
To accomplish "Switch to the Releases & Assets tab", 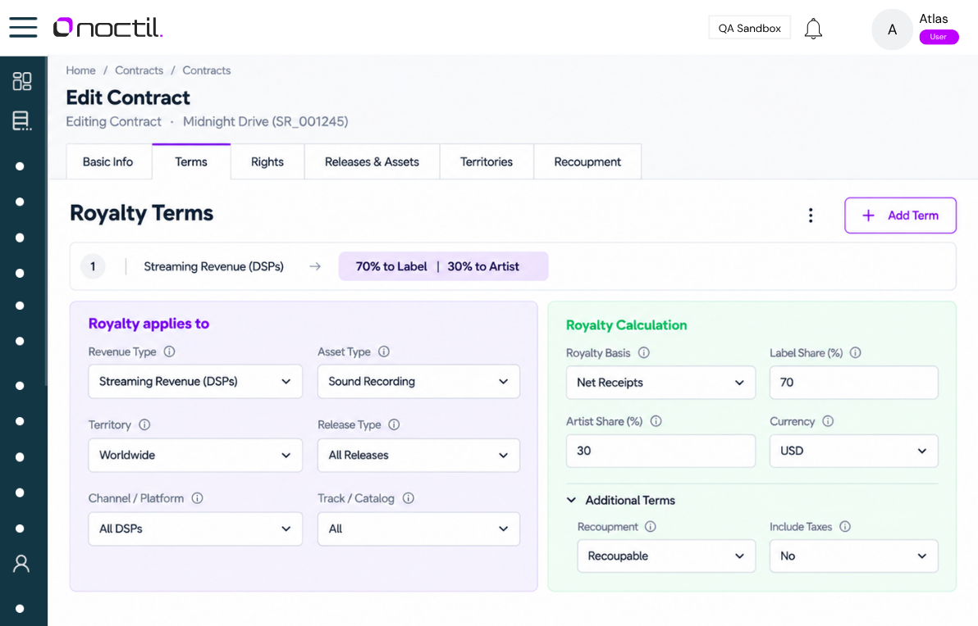I will coord(372,162).
